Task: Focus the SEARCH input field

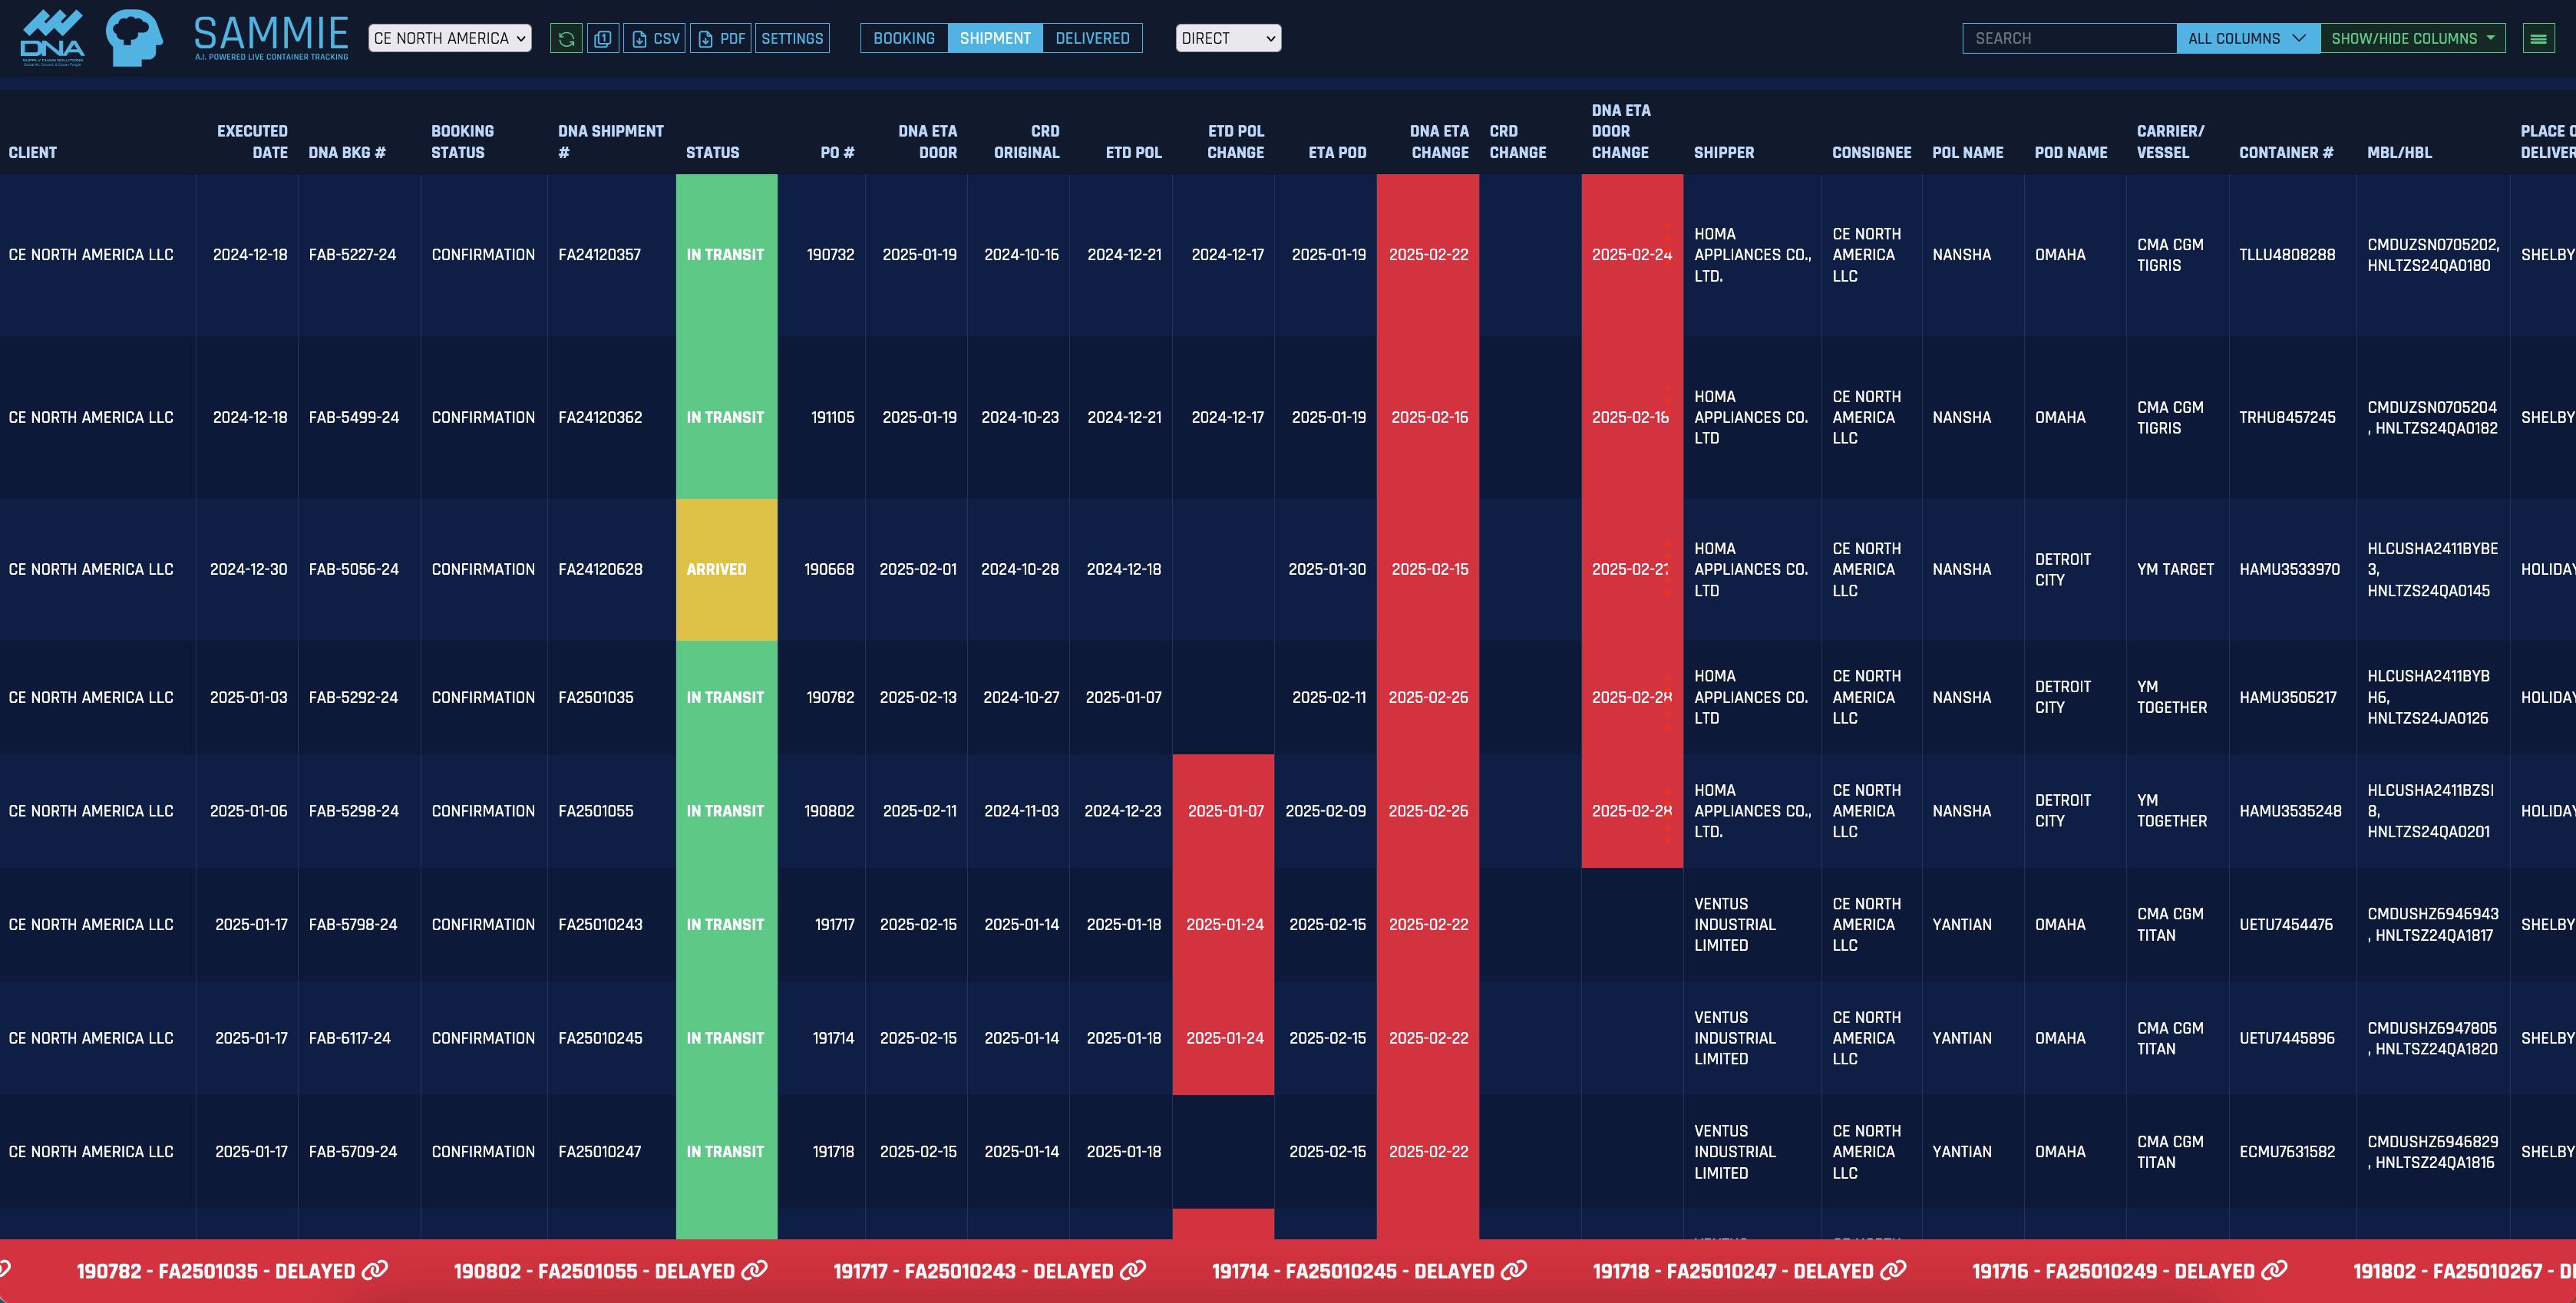Action: [2069, 38]
